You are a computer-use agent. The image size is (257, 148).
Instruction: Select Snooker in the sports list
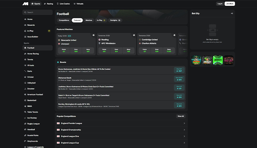coord(38,89)
